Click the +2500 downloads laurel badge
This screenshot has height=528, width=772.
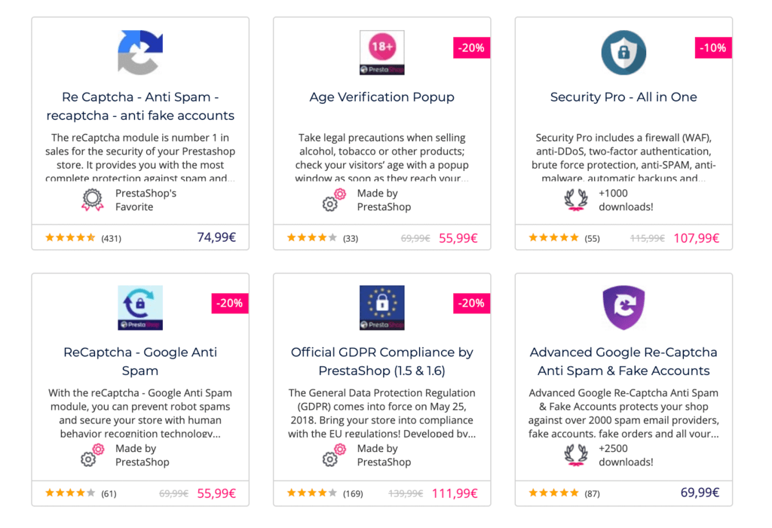click(576, 455)
